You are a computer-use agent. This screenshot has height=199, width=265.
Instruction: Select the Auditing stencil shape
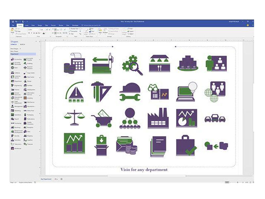(28, 63)
